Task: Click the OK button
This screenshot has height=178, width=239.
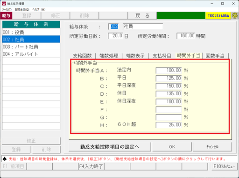Action: coord(172,147)
